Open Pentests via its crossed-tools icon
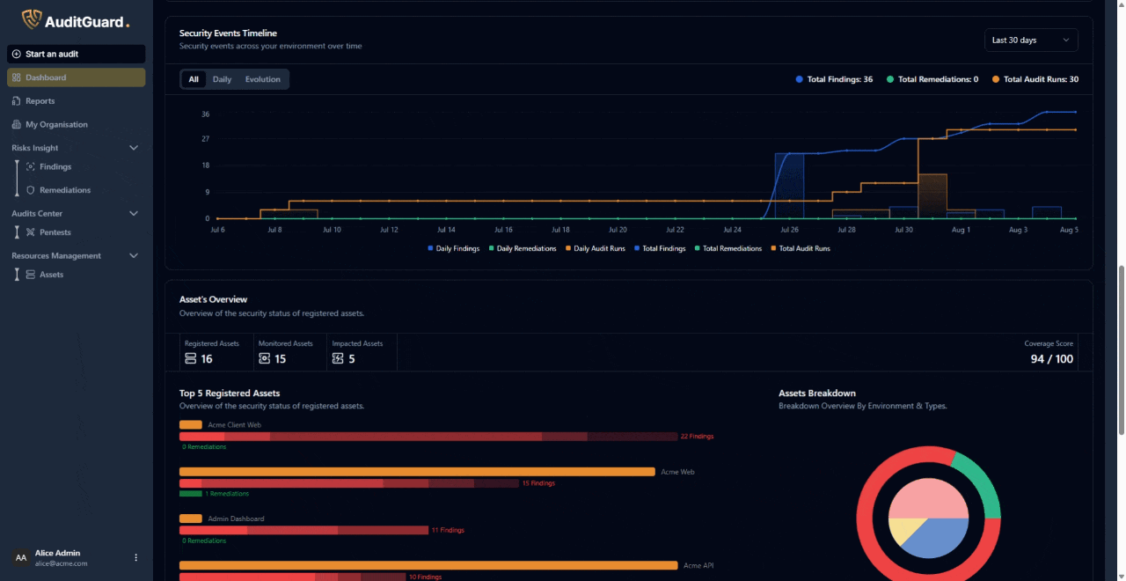Viewport: 1126px width, 581px height. click(31, 232)
